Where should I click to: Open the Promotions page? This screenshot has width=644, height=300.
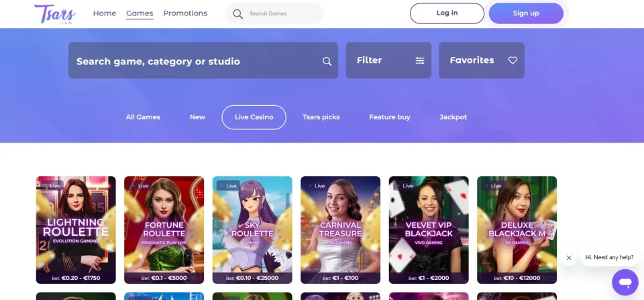point(185,13)
